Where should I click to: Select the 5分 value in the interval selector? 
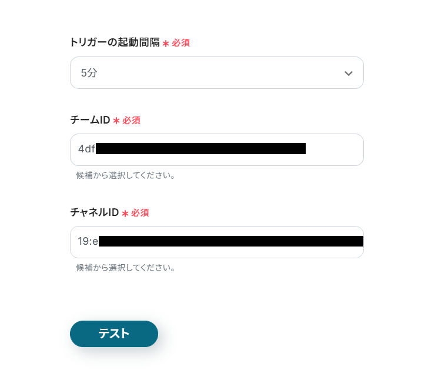(89, 74)
